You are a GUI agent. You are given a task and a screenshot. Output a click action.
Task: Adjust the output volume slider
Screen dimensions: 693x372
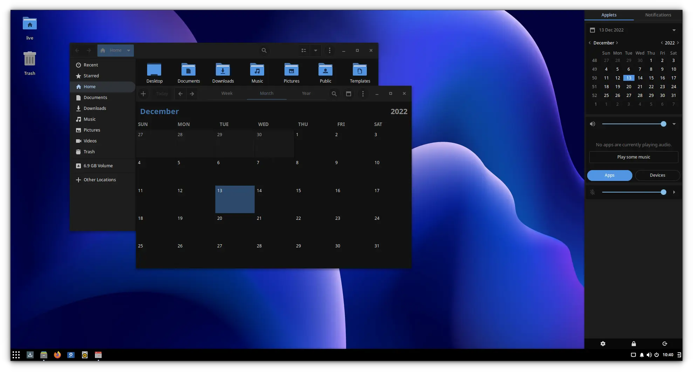(634, 124)
